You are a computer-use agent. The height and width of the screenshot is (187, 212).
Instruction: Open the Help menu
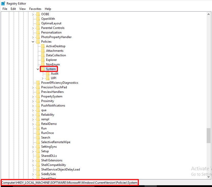pos(48,9)
